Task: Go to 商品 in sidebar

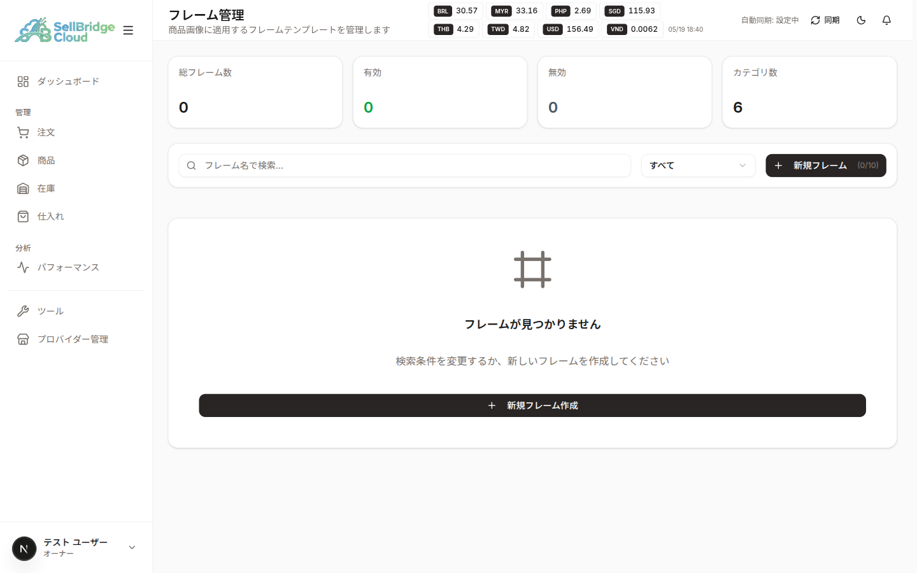Action: [x=76, y=160]
